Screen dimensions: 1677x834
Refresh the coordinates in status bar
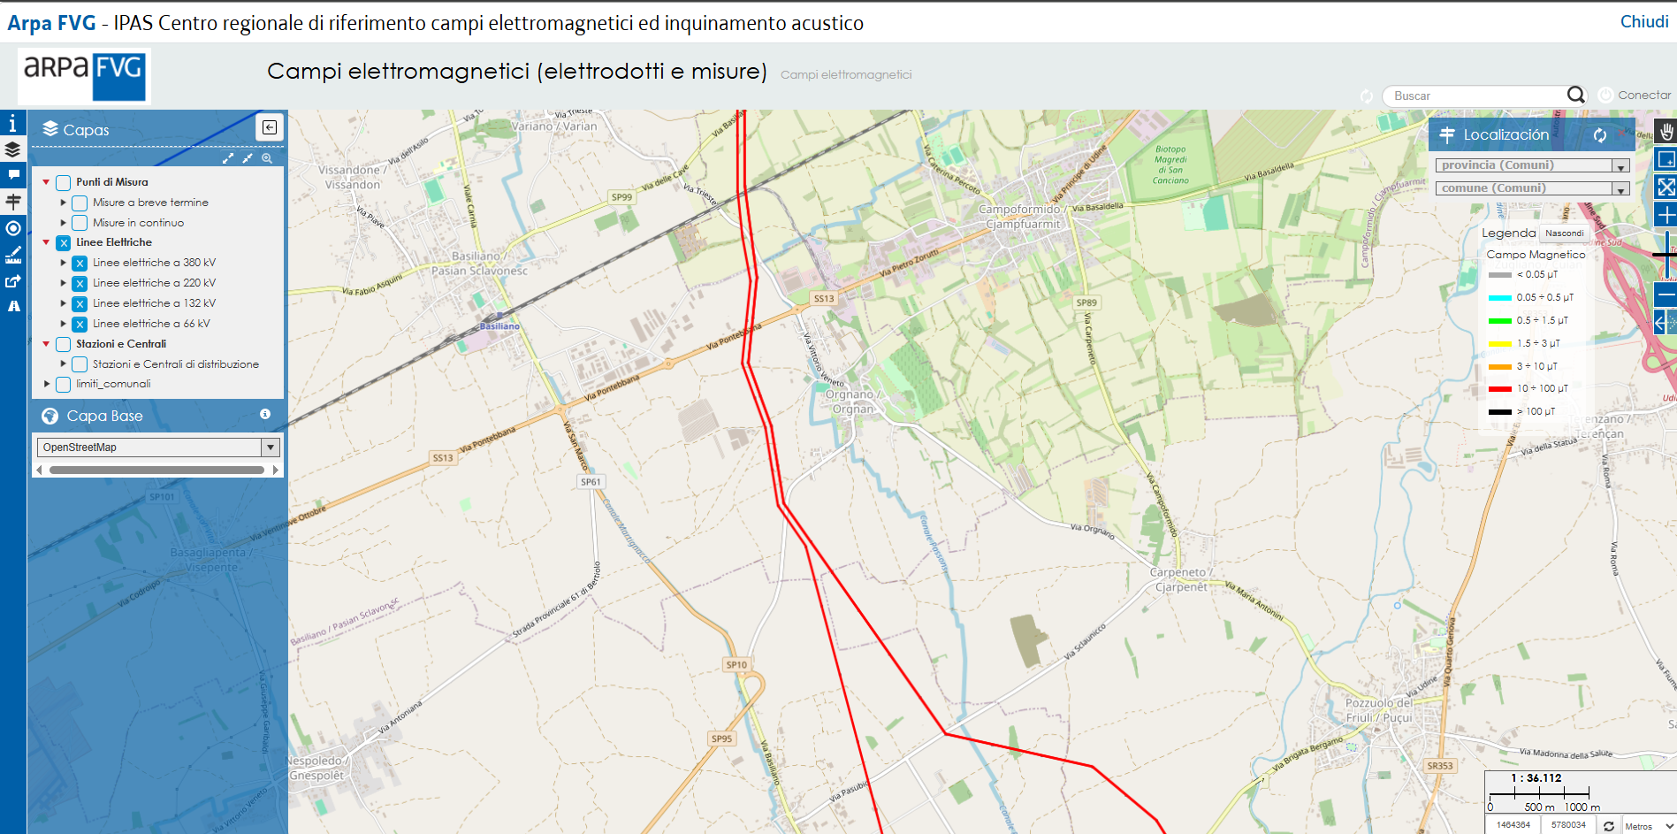1609,825
